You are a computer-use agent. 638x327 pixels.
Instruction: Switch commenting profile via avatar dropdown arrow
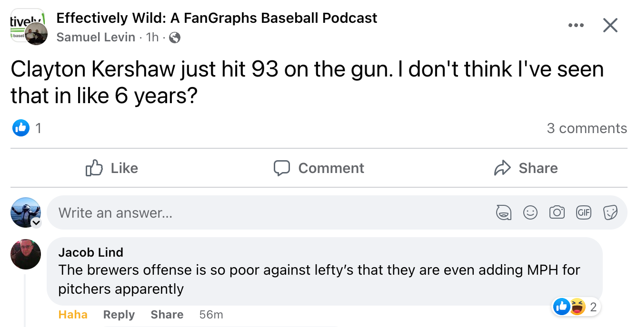(x=36, y=223)
